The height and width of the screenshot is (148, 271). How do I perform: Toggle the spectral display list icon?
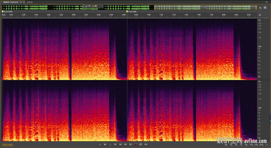click(x=265, y=8)
